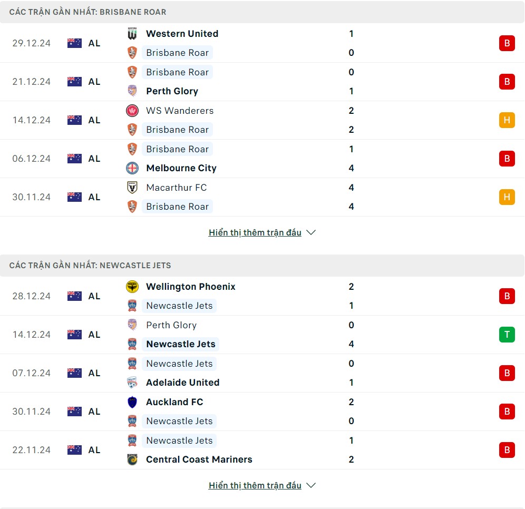This screenshot has height=509, width=525.
Task: Click the Australian flag on the 29.12.24 match
Action: pos(74,43)
